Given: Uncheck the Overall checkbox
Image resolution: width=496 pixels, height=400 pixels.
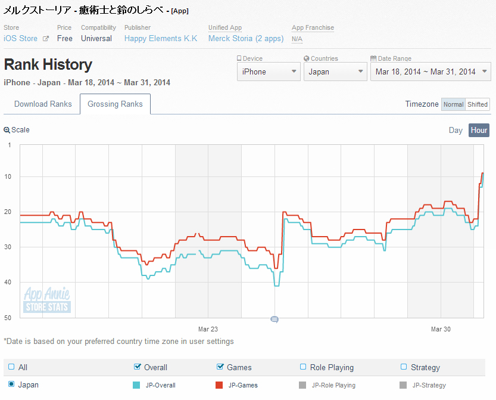Looking at the screenshot, I should tap(138, 367).
